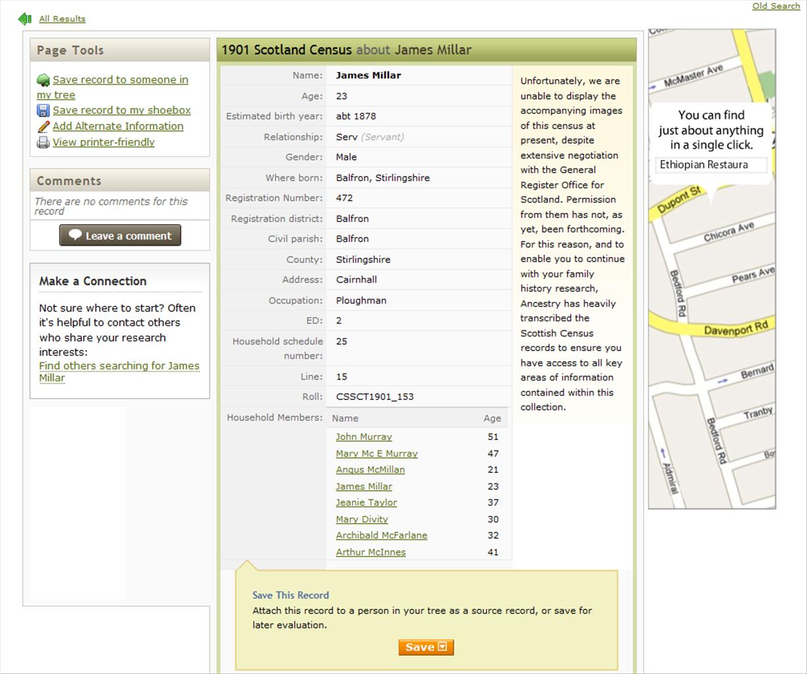Click the printer icon

point(44,142)
